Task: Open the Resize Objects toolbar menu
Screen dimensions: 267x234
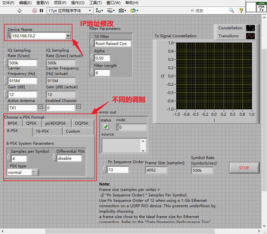Action: click(x=122, y=11)
